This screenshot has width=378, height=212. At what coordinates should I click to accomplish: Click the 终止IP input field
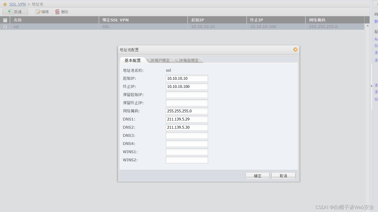click(187, 87)
